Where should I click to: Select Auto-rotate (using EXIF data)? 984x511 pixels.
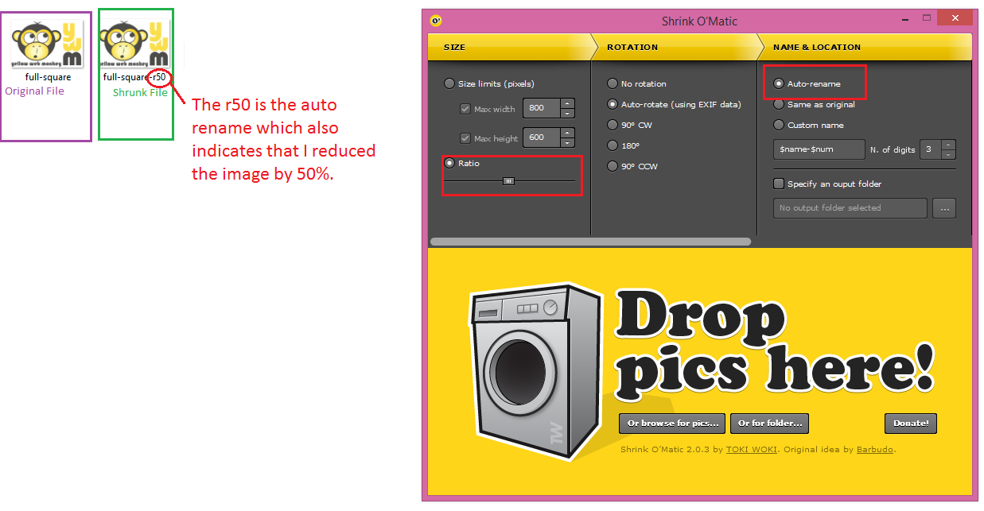click(x=613, y=104)
